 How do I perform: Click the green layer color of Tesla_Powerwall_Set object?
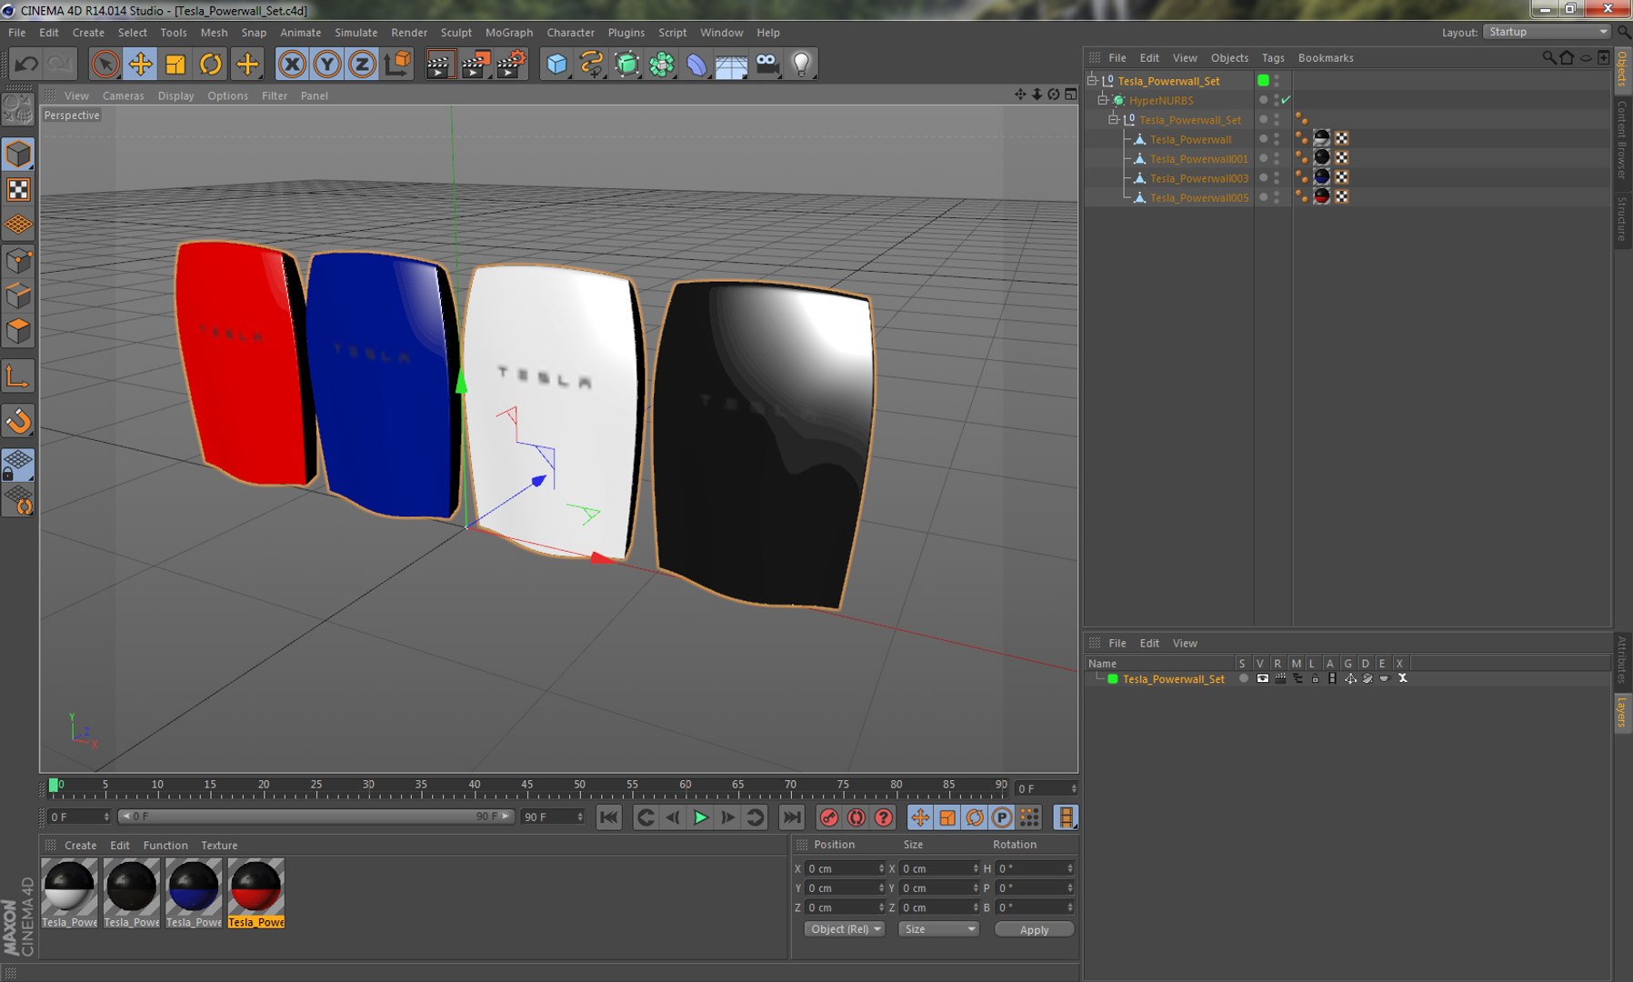[1263, 80]
